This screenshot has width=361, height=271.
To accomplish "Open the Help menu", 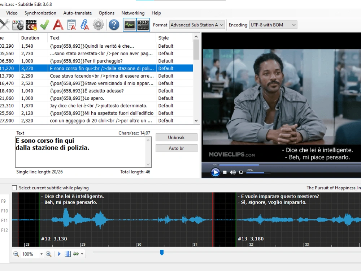I will (156, 13).
